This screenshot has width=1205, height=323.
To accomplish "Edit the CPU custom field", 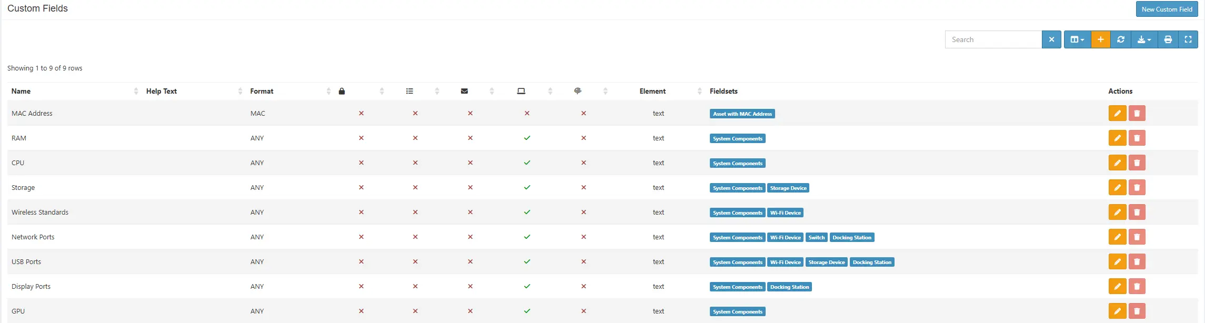I will (x=1117, y=163).
